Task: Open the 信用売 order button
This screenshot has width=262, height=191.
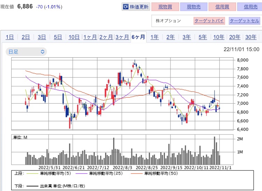Action: pos(249,7)
